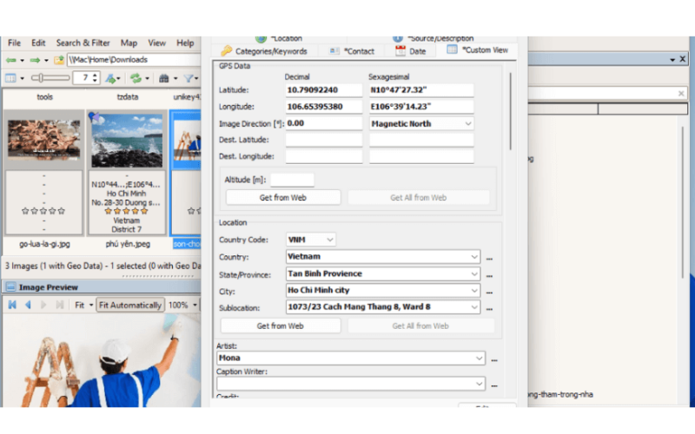Click the ellipsis button next to Caption Writer
The image size is (695, 434).
[494, 385]
